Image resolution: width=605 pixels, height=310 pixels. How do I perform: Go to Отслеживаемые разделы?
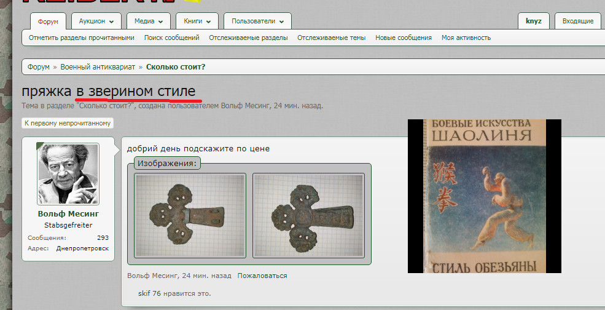click(249, 38)
